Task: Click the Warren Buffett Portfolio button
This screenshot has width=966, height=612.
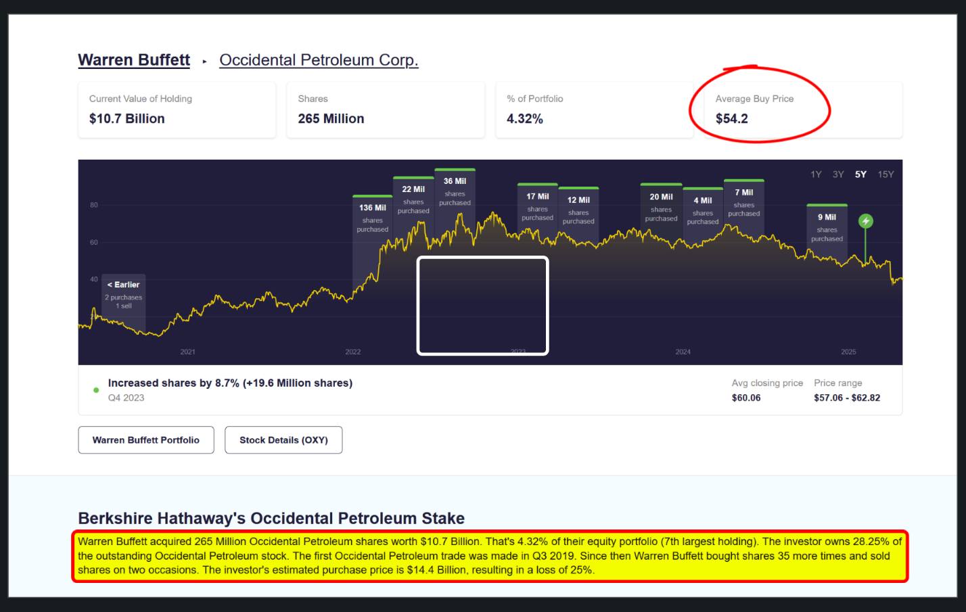Action: pos(146,440)
